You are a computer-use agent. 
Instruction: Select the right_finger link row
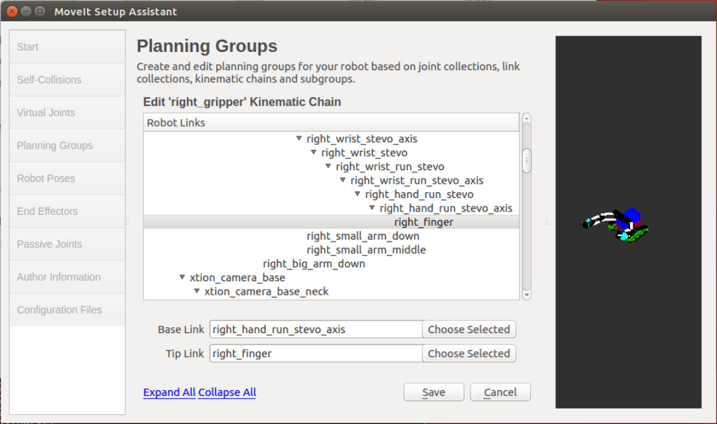[x=332, y=222]
